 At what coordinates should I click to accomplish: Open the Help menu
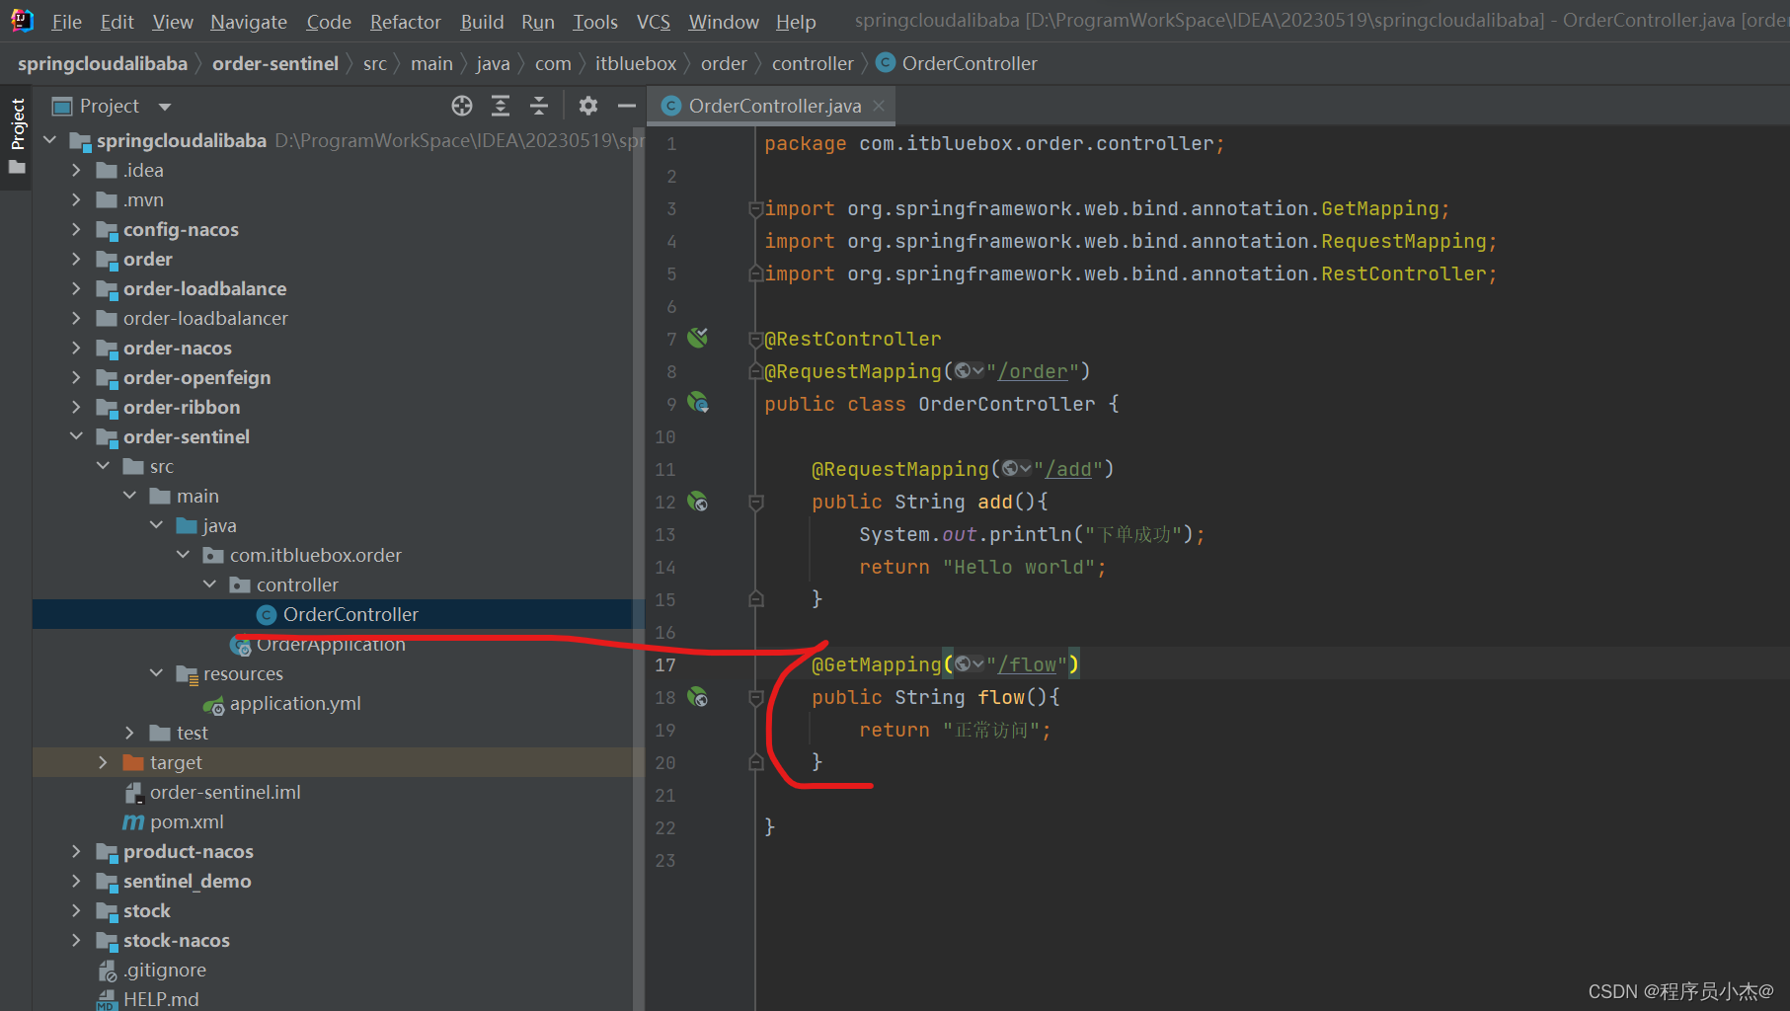click(795, 22)
